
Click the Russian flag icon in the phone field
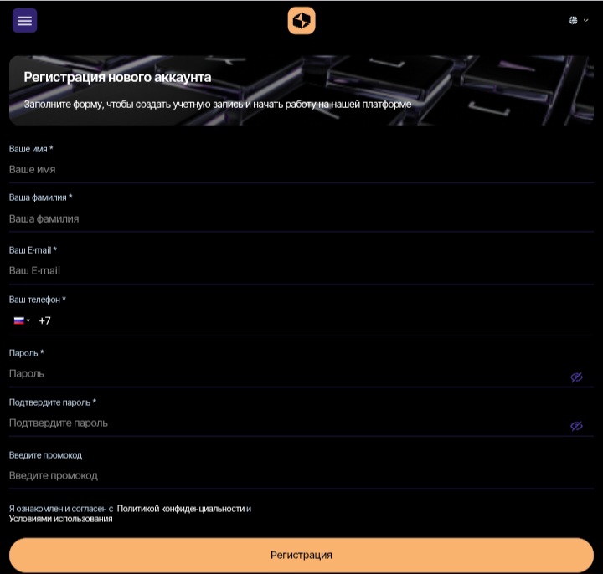(18, 320)
